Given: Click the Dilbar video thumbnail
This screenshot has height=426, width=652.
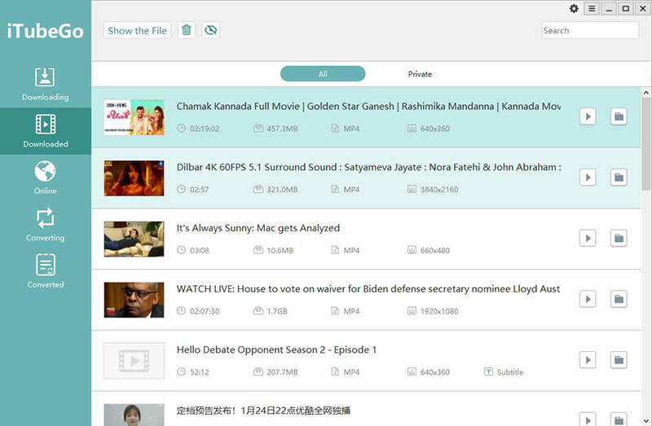Looking at the screenshot, I should (134, 178).
